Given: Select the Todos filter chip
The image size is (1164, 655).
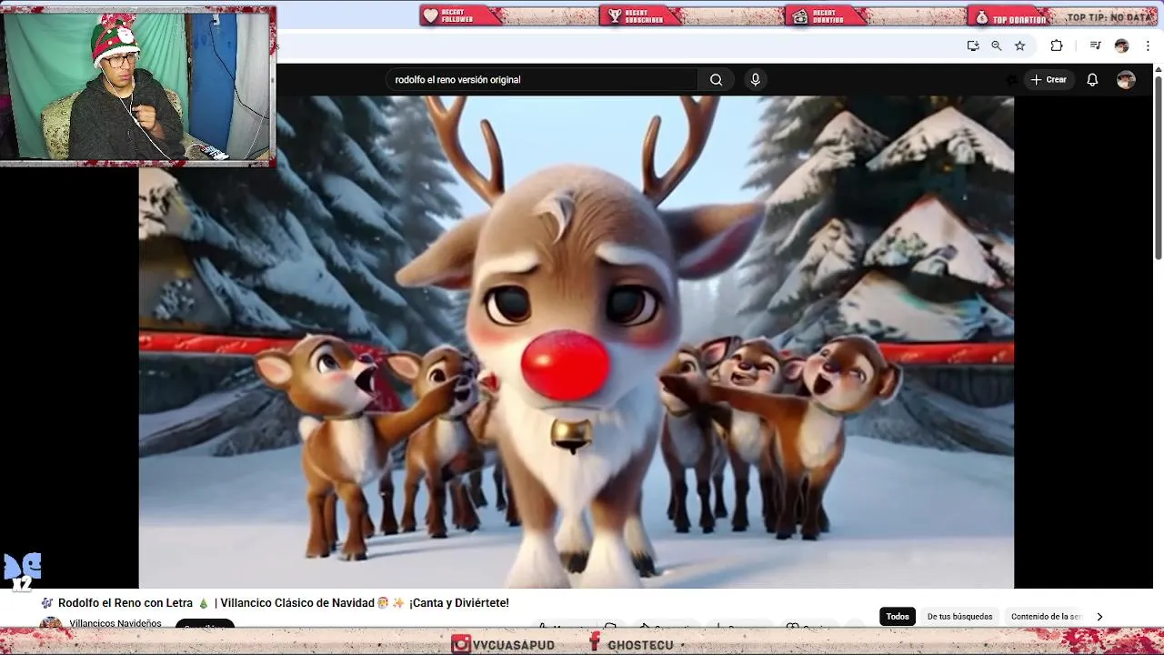Looking at the screenshot, I should click(898, 617).
